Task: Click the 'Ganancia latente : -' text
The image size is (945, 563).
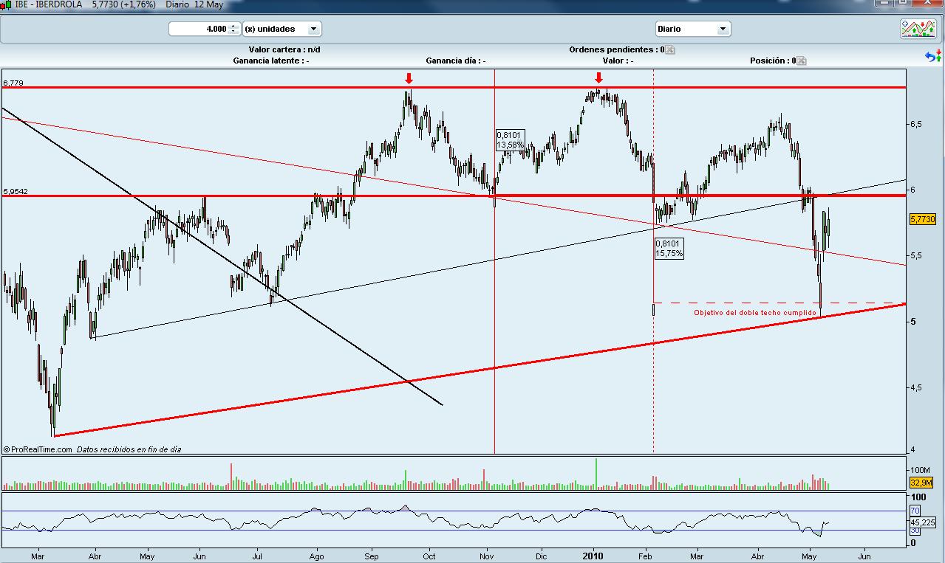Action: pos(270,61)
